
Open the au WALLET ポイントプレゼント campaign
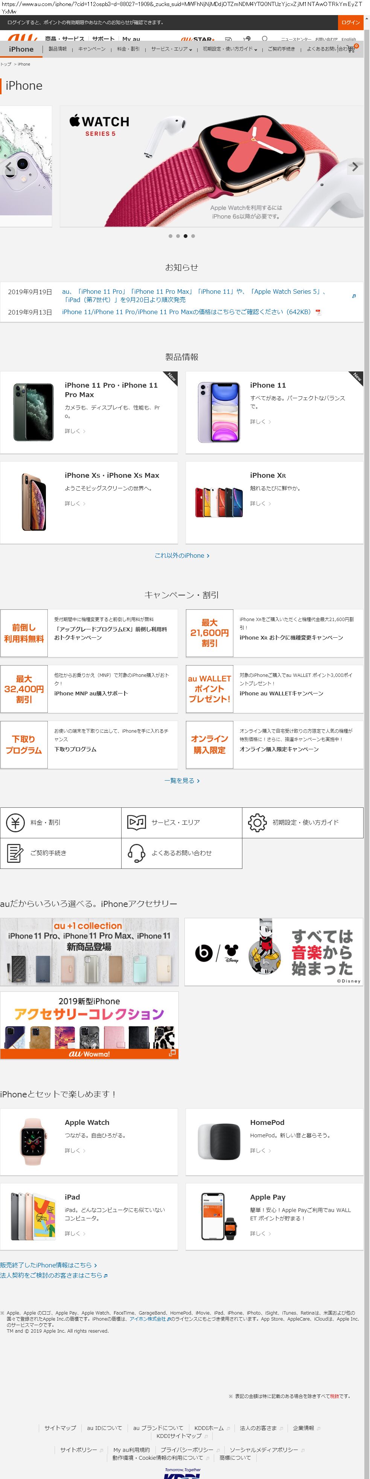tap(274, 689)
